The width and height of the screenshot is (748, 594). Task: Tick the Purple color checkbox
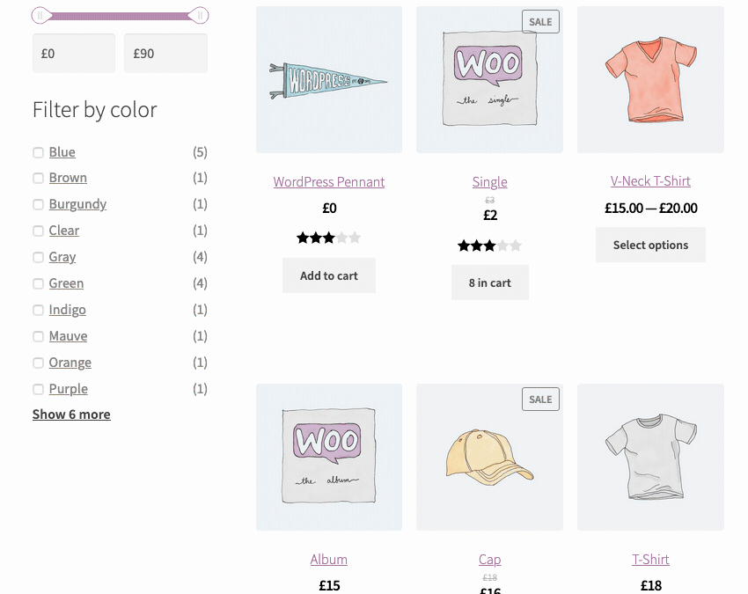pos(38,389)
